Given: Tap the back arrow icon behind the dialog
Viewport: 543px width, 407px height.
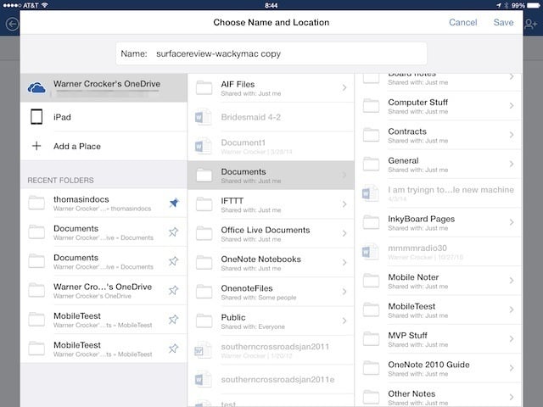Looking at the screenshot, I should pyautogui.click(x=12, y=25).
